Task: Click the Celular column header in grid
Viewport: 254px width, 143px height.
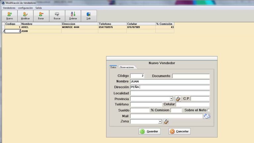Action: point(141,24)
